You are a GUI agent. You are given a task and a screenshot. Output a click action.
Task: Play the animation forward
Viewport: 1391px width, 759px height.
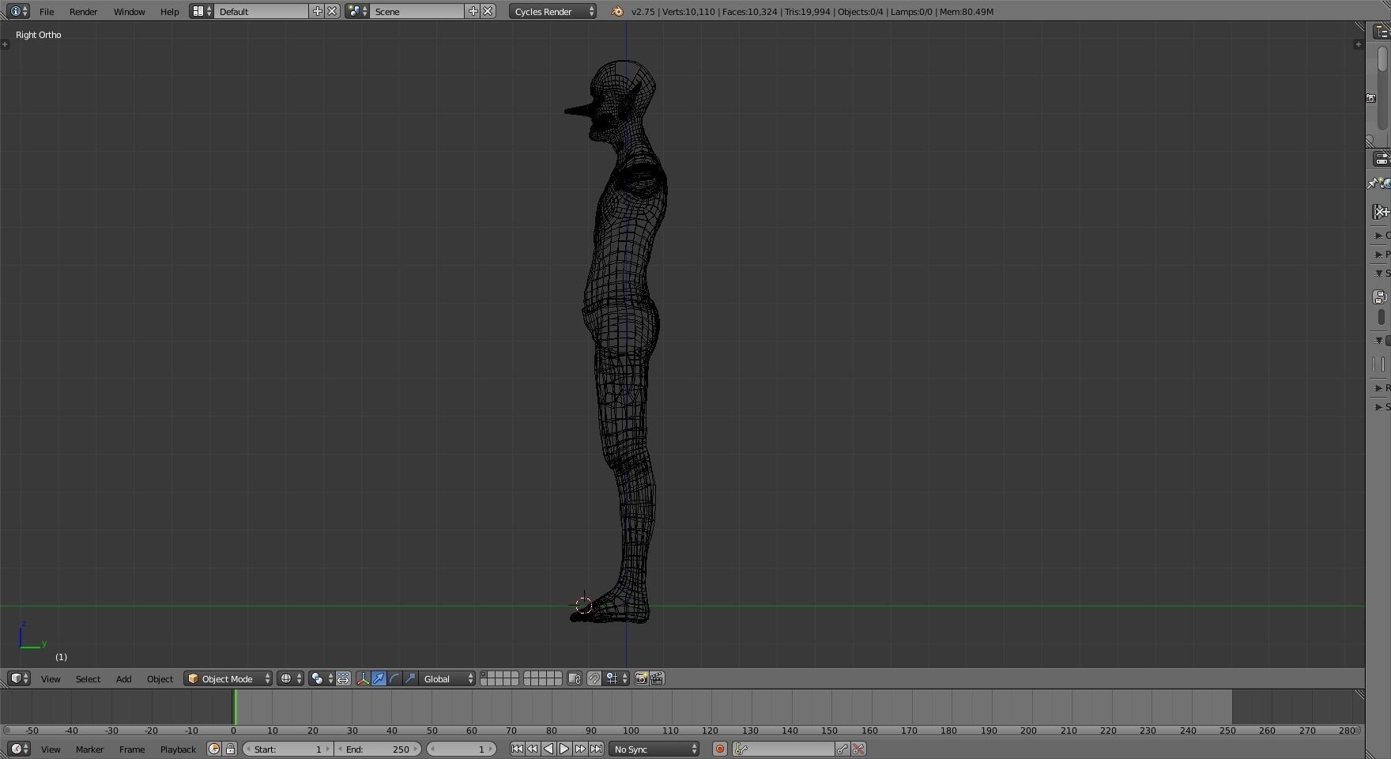[x=564, y=749]
